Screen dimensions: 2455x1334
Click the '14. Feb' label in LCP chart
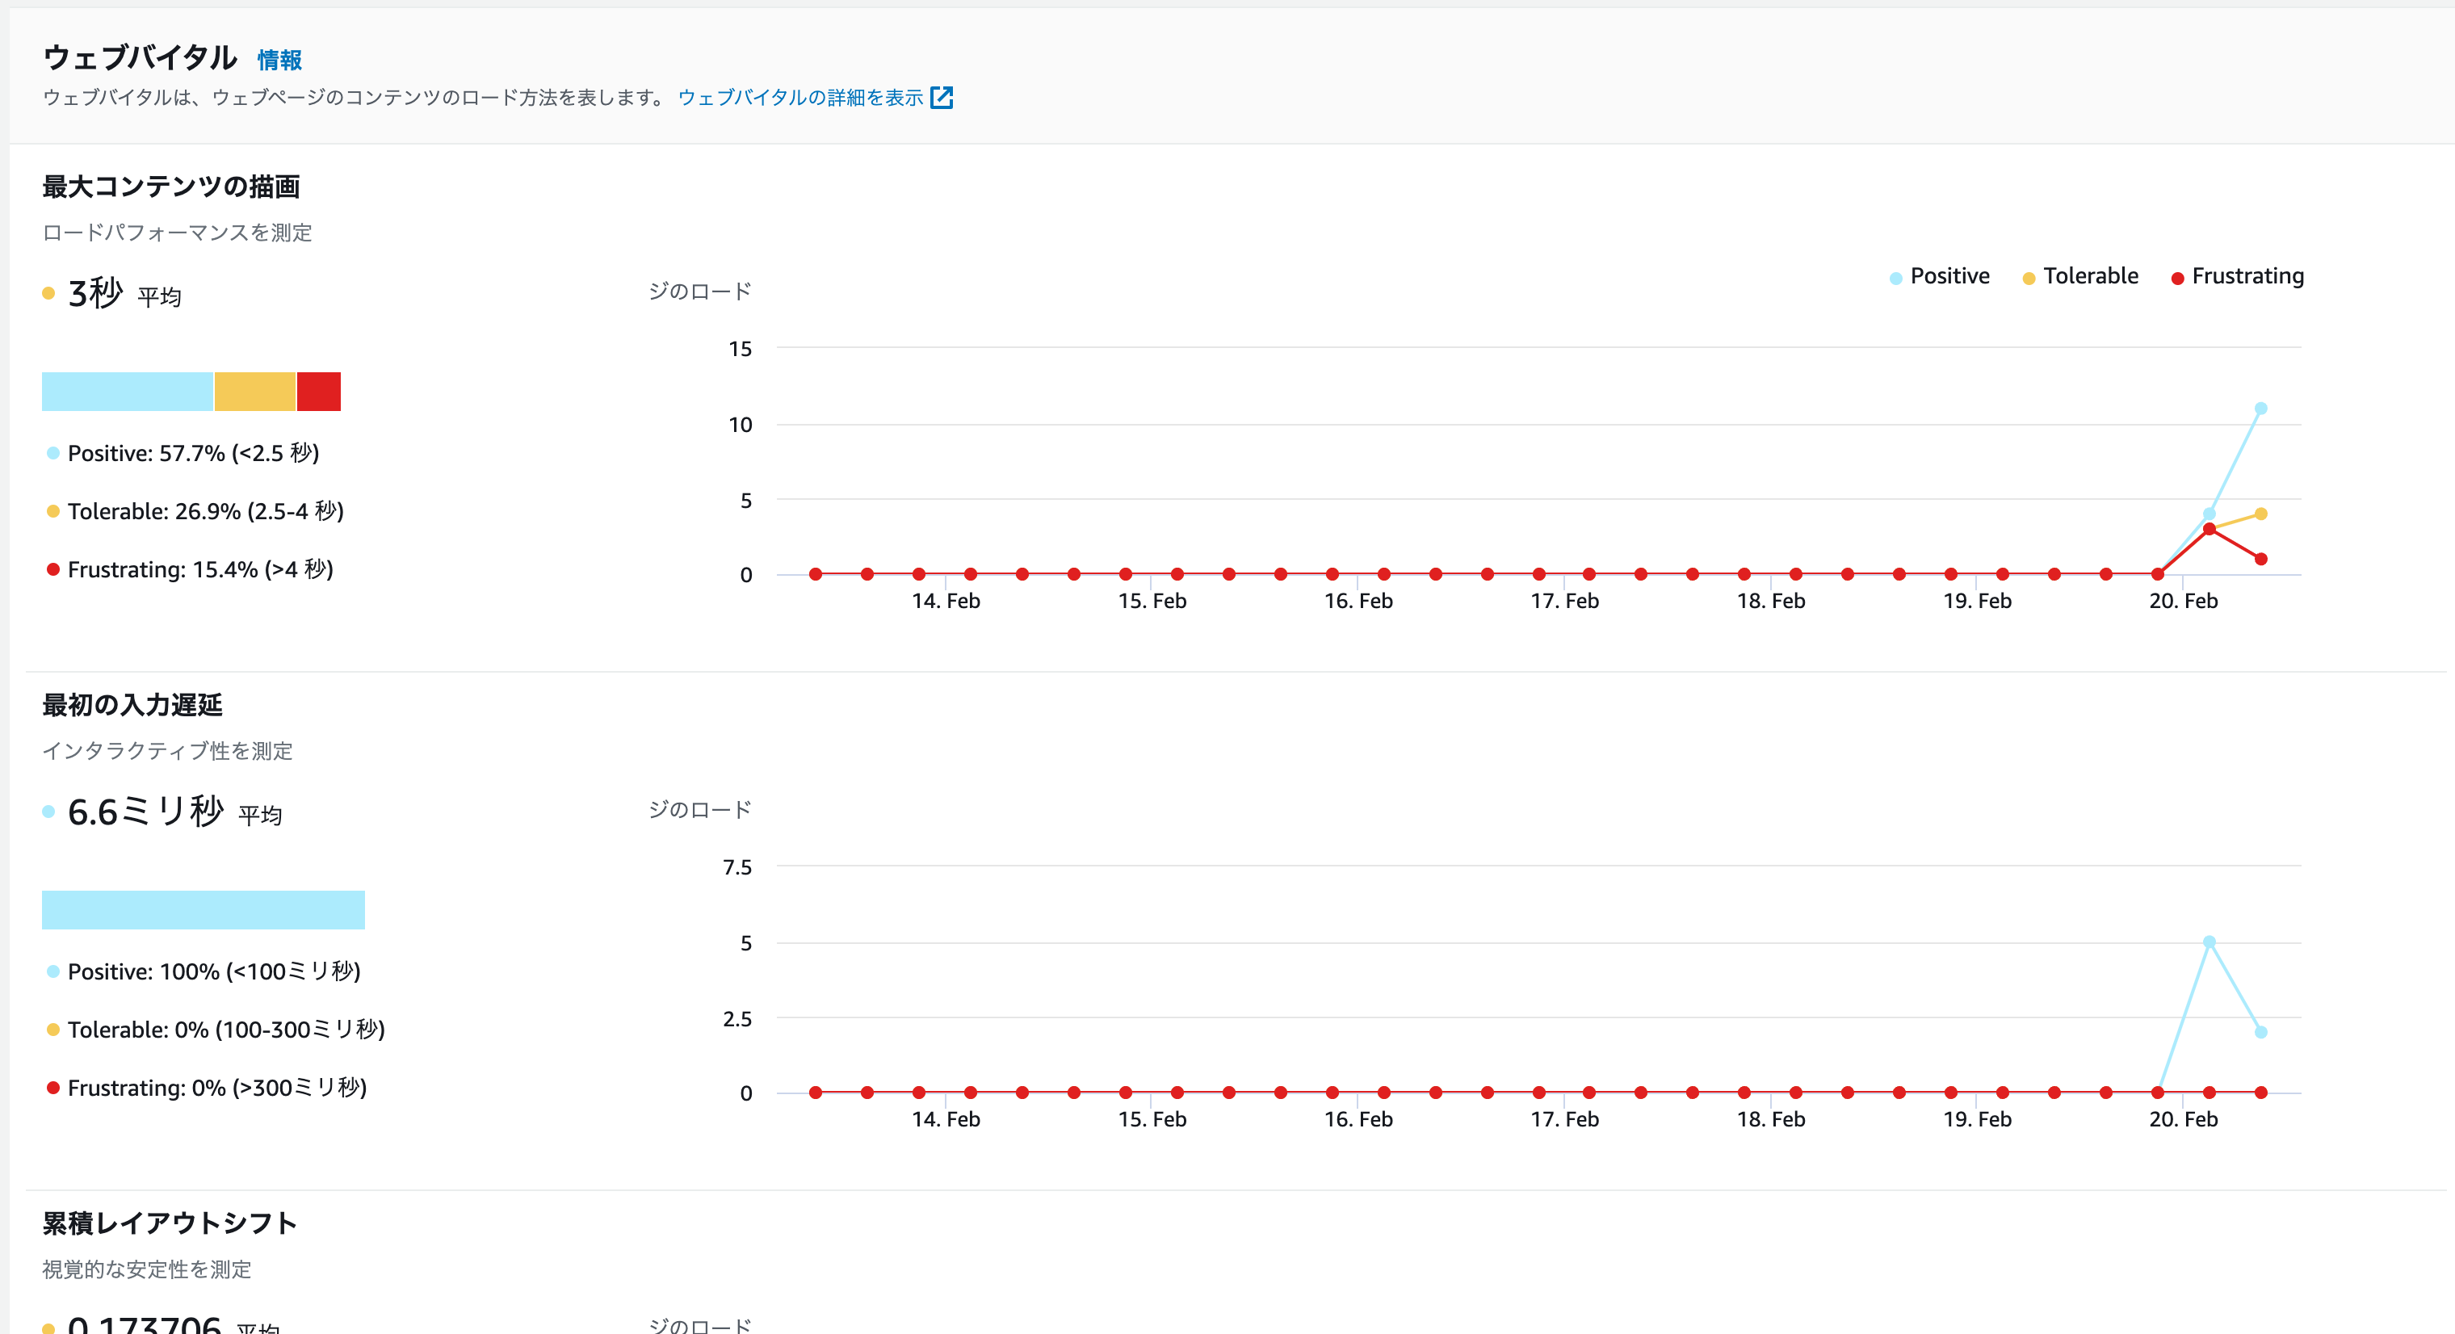pyautogui.click(x=946, y=602)
